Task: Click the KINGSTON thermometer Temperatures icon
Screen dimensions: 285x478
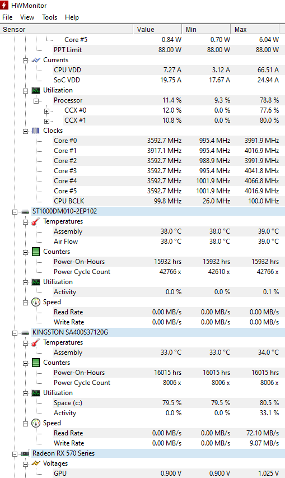Action: point(36,342)
